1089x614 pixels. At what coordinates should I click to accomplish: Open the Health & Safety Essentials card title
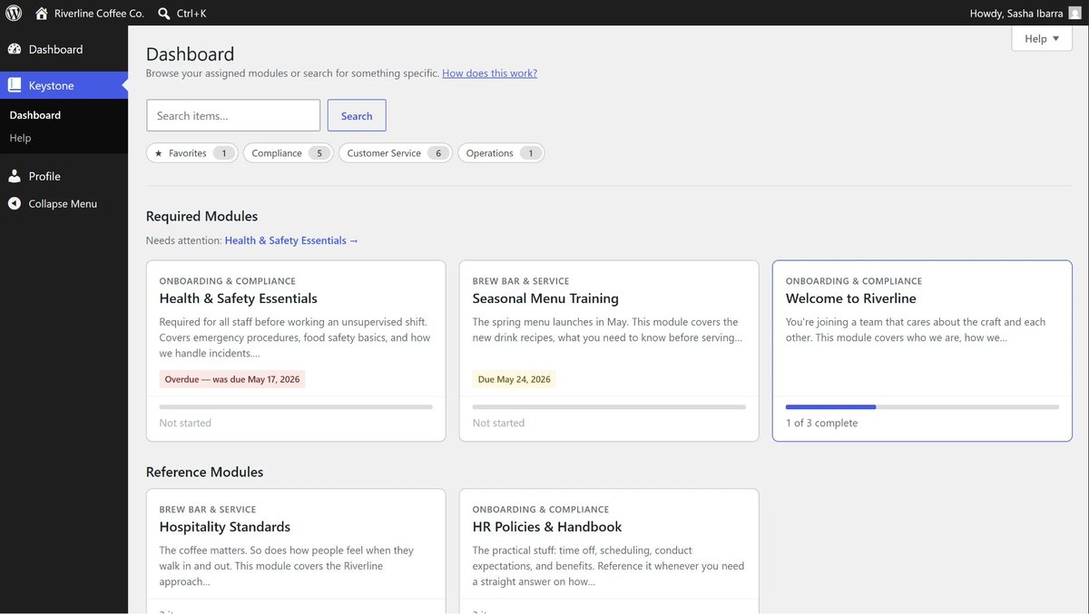238,298
